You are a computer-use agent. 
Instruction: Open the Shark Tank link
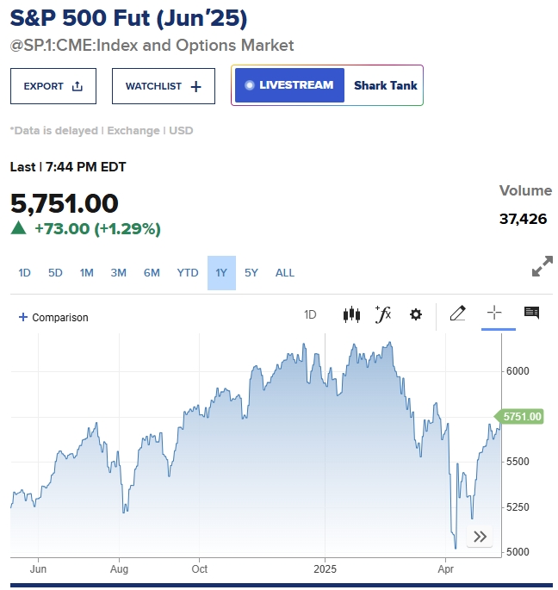point(385,85)
